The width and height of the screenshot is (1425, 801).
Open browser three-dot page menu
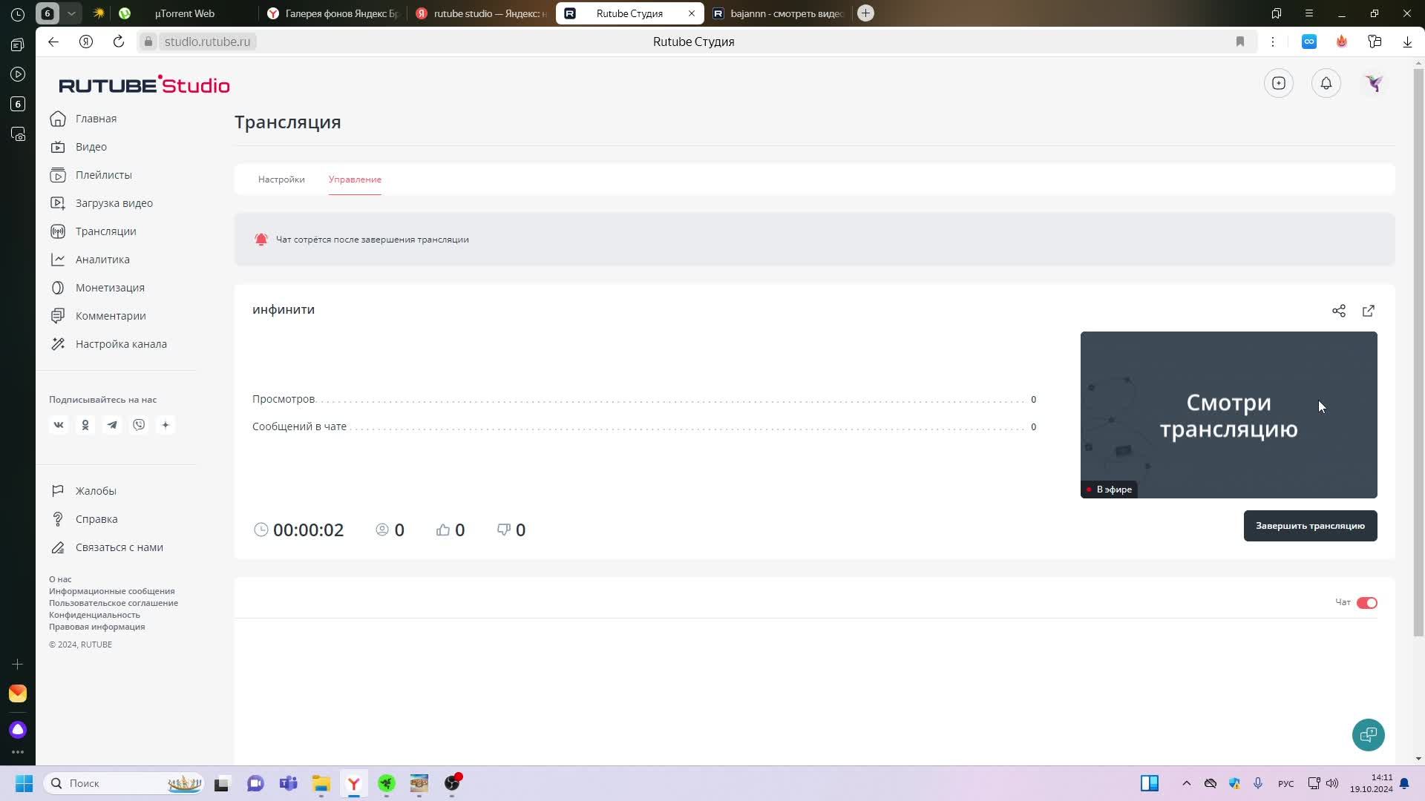pyautogui.click(x=1272, y=42)
